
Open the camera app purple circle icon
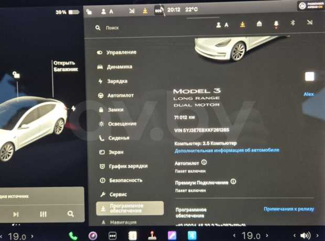[93, 236]
